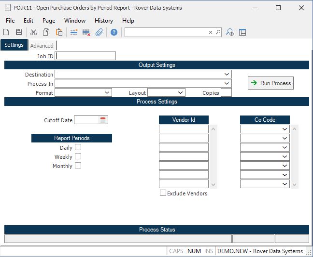
Task: Expand the first Co Code dropdown
Action: point(285,129)
